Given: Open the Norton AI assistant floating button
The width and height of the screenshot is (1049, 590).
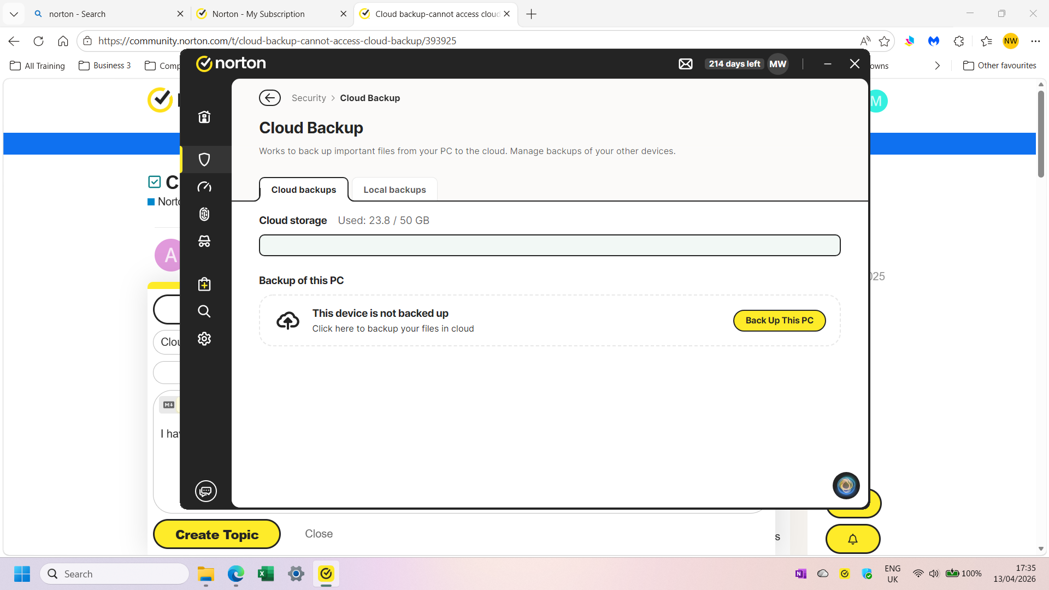Looking at the screenshot, I should point(846,486).
